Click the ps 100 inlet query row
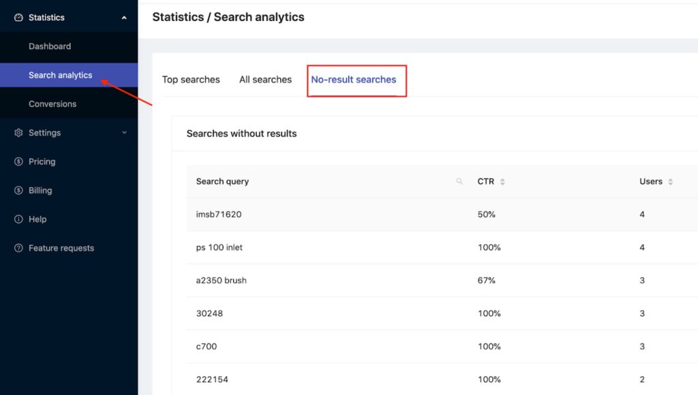This screenshot has width=698, height=395. click(x=442, y=247)
